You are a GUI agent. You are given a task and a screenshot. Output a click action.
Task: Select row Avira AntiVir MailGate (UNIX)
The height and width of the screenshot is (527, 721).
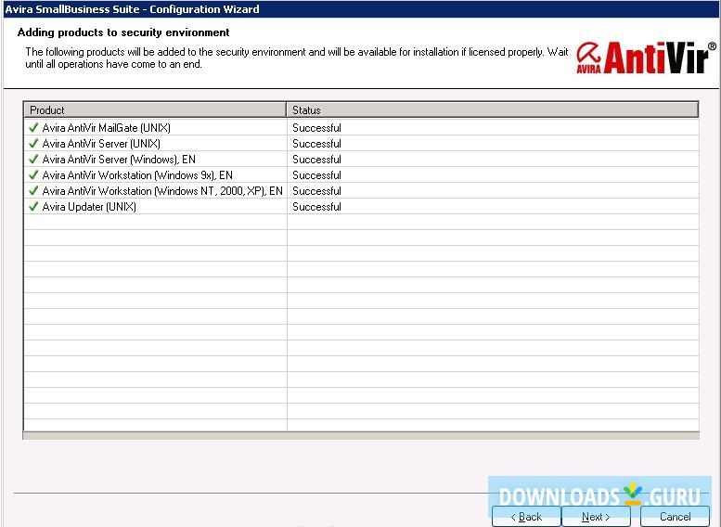pyautogui.click(x=361, y=127)
